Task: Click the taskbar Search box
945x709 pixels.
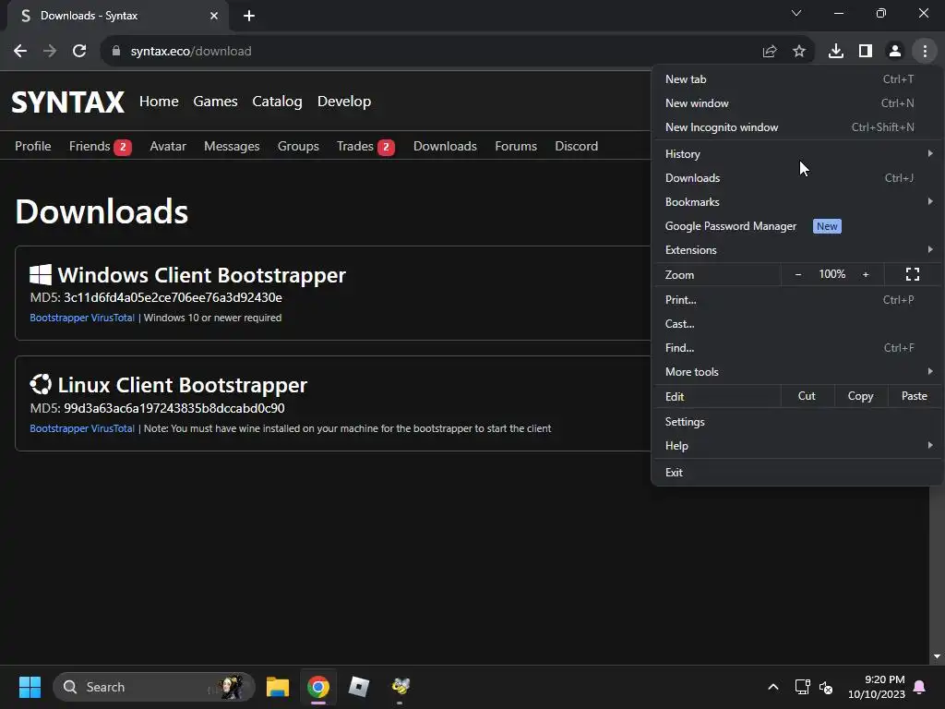Action: [x=154, y=687]
